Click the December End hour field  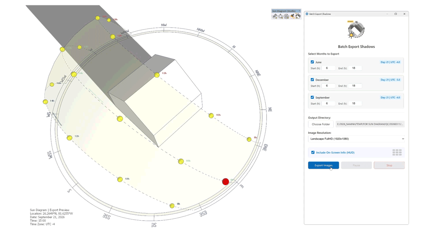355,86
